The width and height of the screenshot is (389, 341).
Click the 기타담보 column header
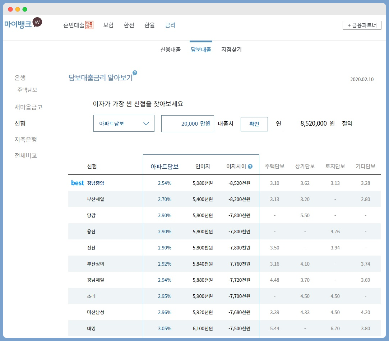pos(365,166)
